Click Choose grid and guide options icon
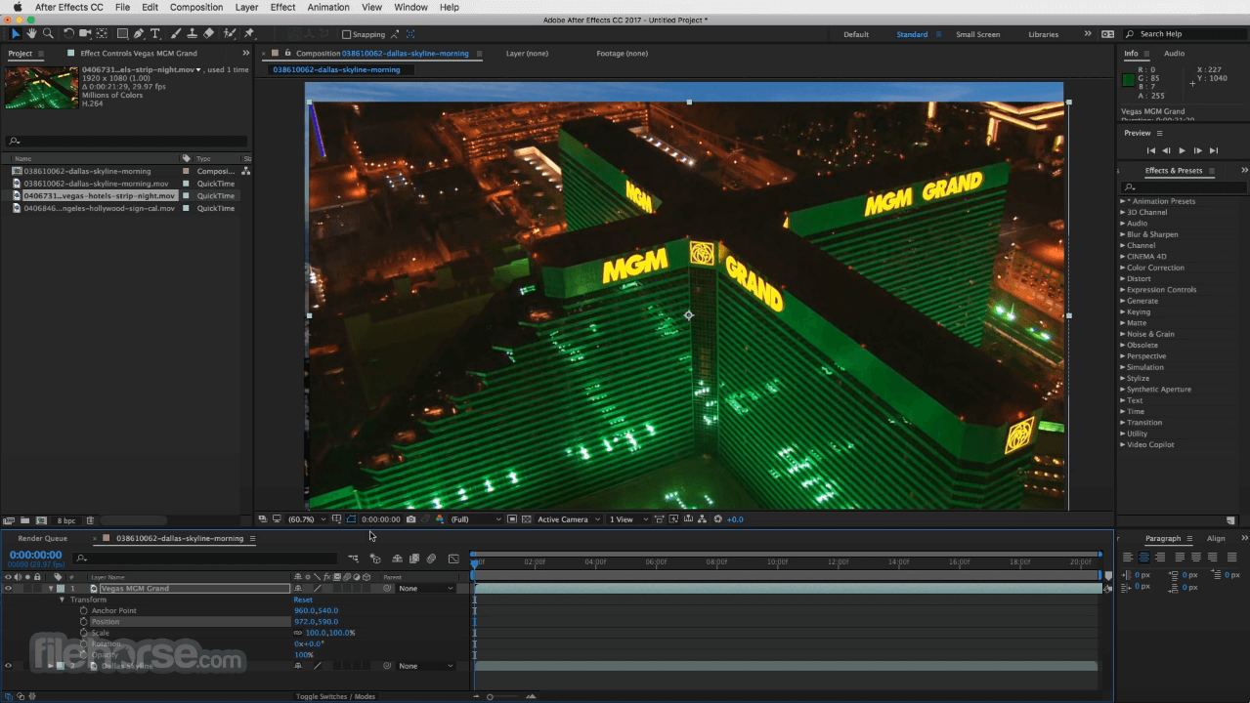 coord(336,519)
